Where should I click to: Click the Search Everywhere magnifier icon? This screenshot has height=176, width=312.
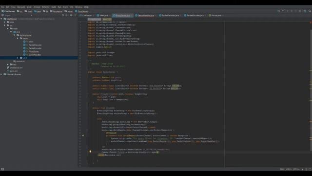(x=310, y=11)
